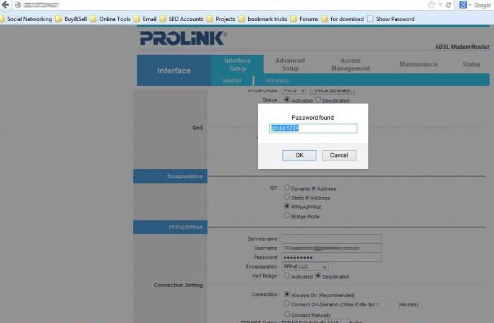Click Cancel in Password found dialog
The image size is (494, 323).
(x=339, y=155)
